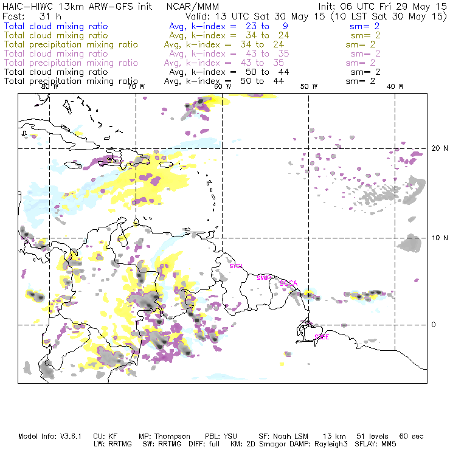Click the '20 N' latitude label
This screenshot has height=450, width=450.
click(440, 148)
